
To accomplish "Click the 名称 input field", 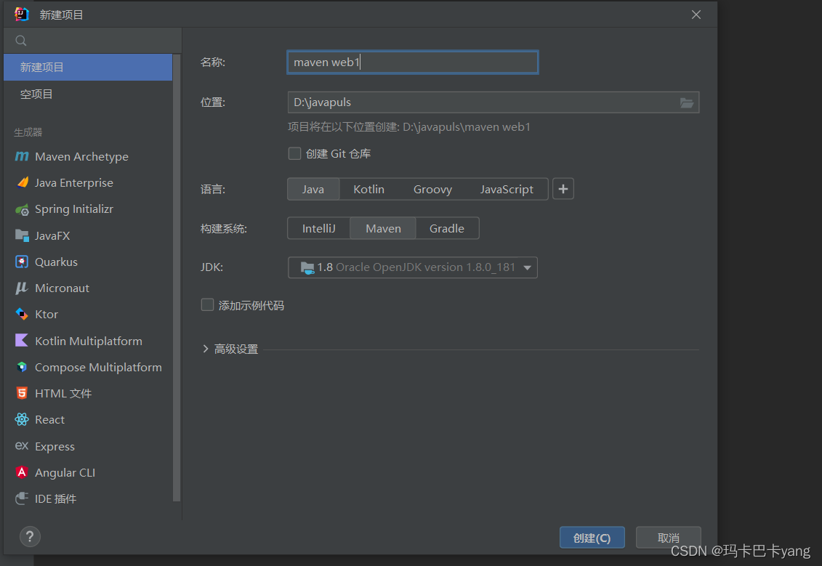I will tap(413, 62).
